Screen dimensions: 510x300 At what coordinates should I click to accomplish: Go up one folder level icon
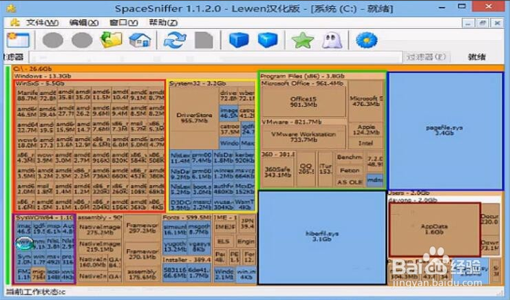point(111,40)
